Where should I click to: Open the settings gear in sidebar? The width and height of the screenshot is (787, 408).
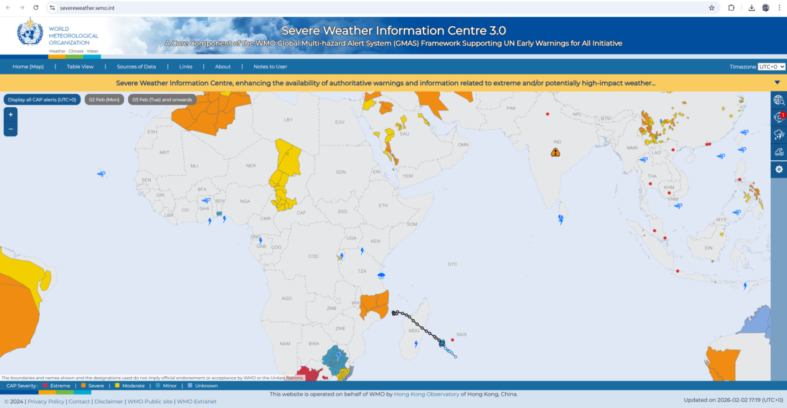[779, 169]
